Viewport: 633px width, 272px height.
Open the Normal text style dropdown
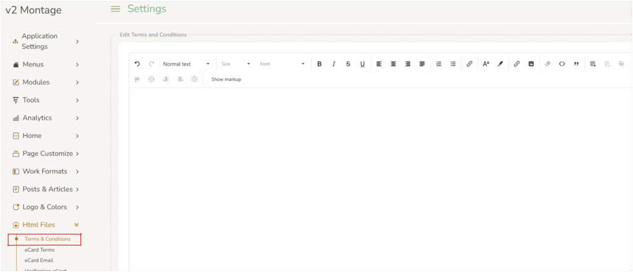pyautogui.click(x=186, y=64)
